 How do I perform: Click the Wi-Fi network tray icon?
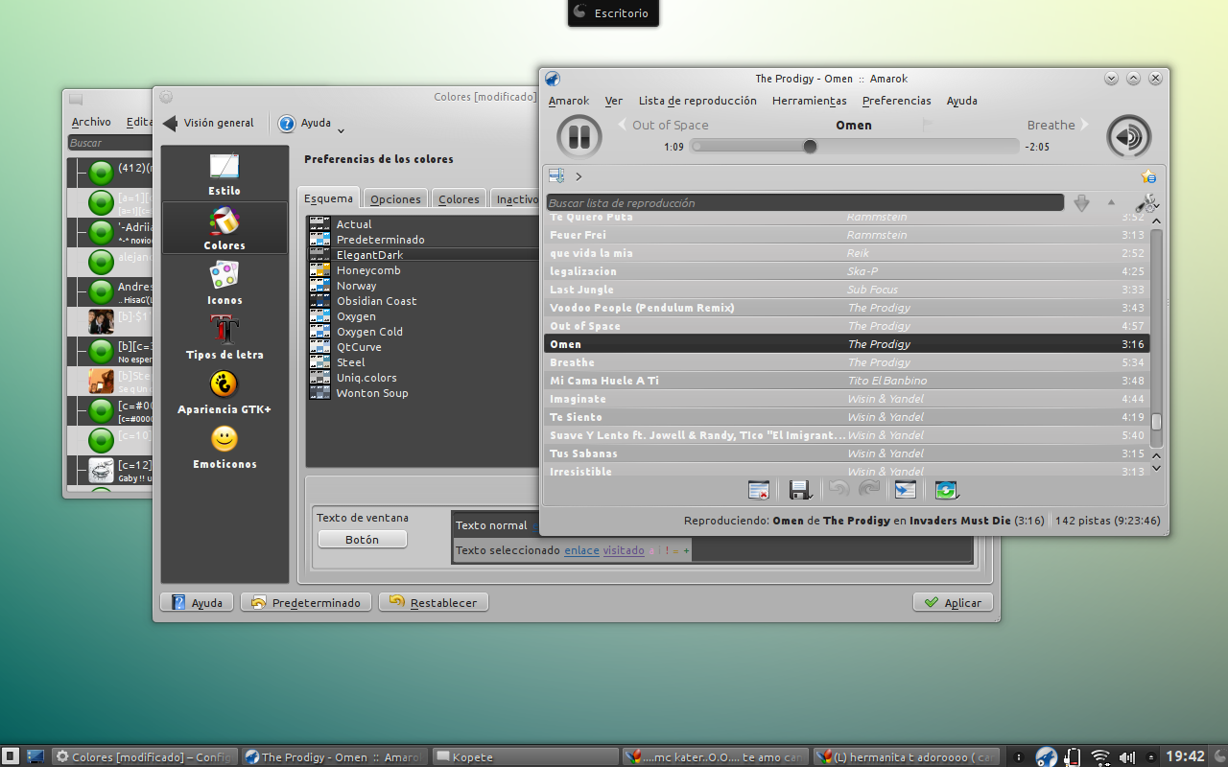1100,756
